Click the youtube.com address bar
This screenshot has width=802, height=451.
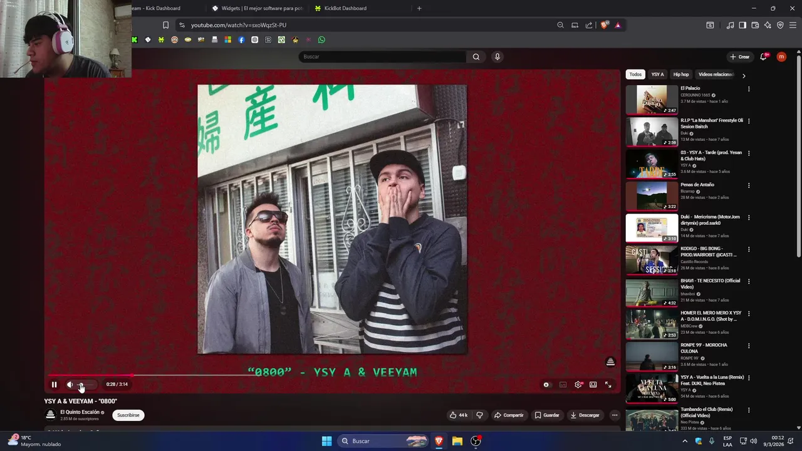click(x=363, y=25)
